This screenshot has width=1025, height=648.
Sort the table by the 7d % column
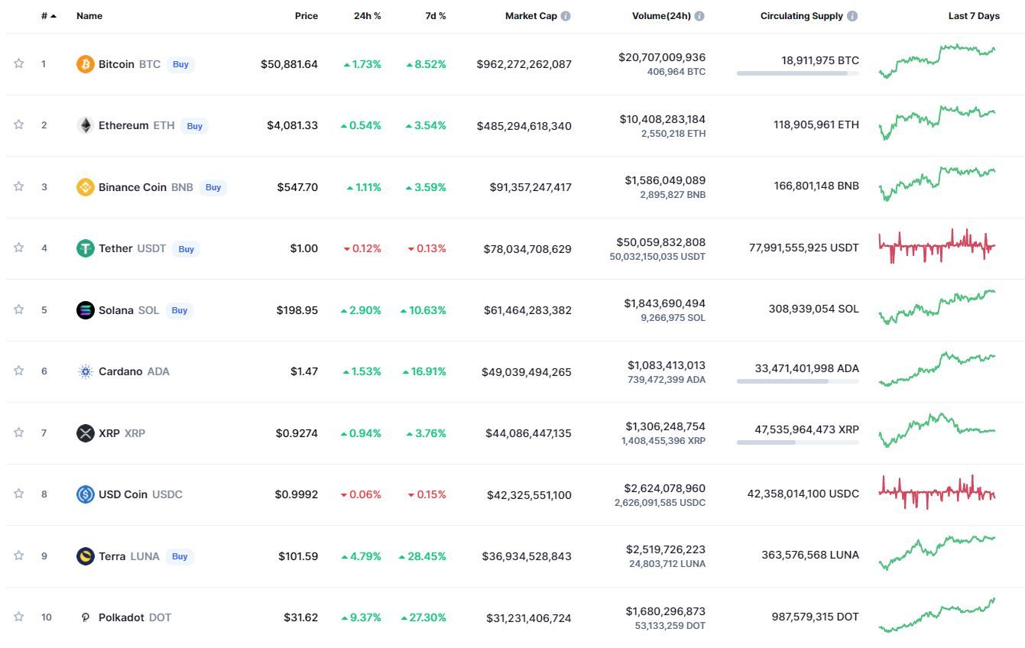pos(436,16)
